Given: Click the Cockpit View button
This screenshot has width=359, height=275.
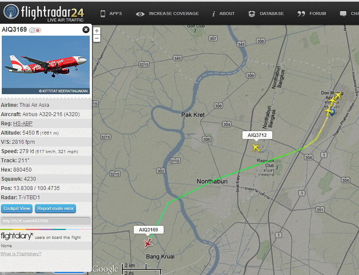Looking at the screenshot, I should pos(17,209).
